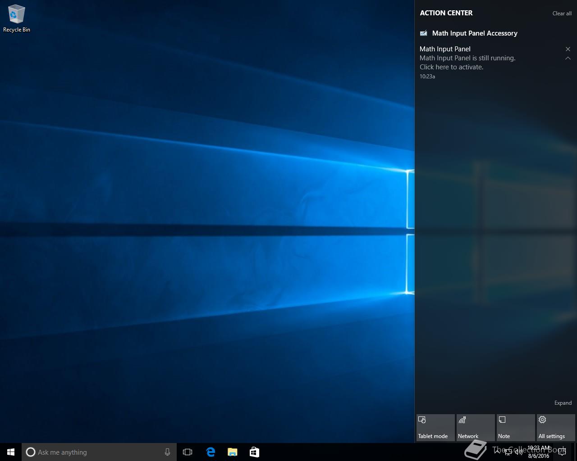This screenshot has height=461, width=577.
Task: Launch Microsoft Edge from taskbar
Action: click(x=211, y=452)
